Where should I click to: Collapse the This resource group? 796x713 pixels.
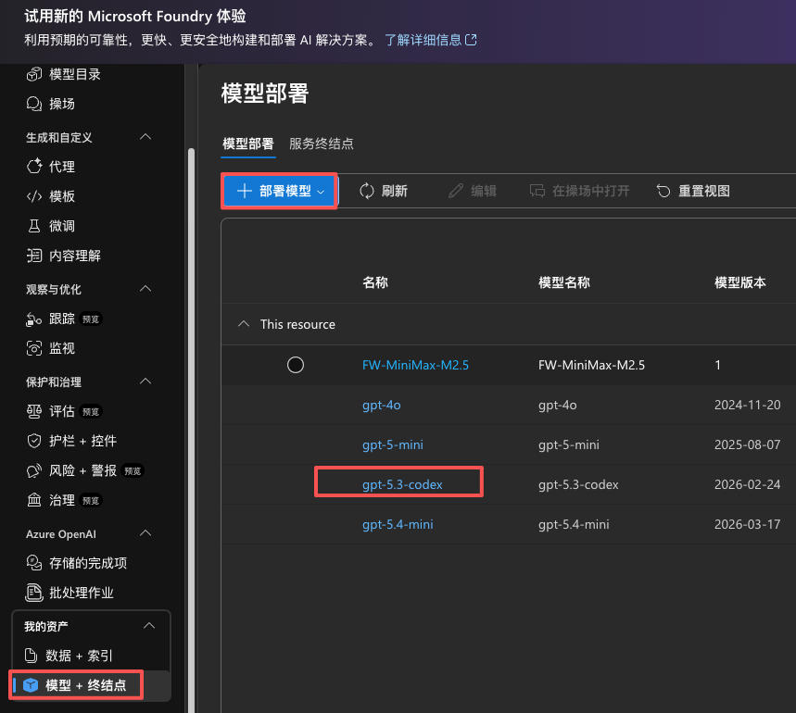[244, 323]
